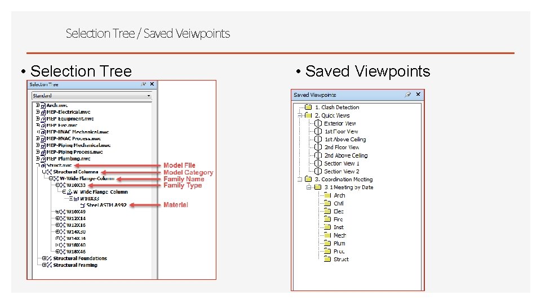Screen dimensions: 541x304
Task: Expand Structural Foundations category
Action: pos(44,258)
